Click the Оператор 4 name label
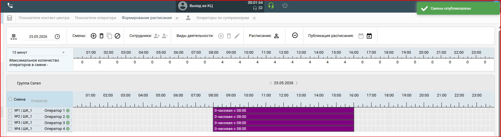501x137 pixels. tap(55, 129)
